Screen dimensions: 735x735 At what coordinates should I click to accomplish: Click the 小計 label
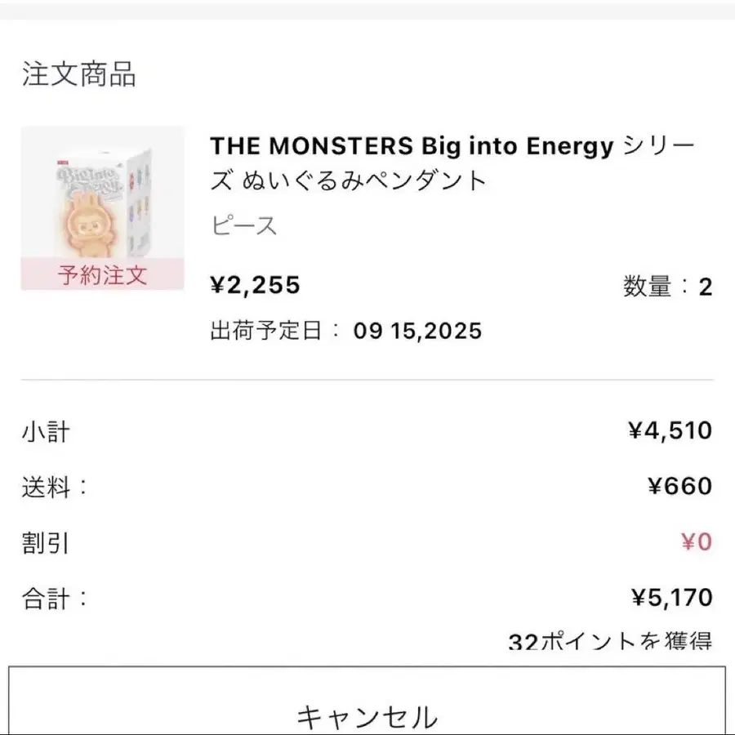[46, 432]
